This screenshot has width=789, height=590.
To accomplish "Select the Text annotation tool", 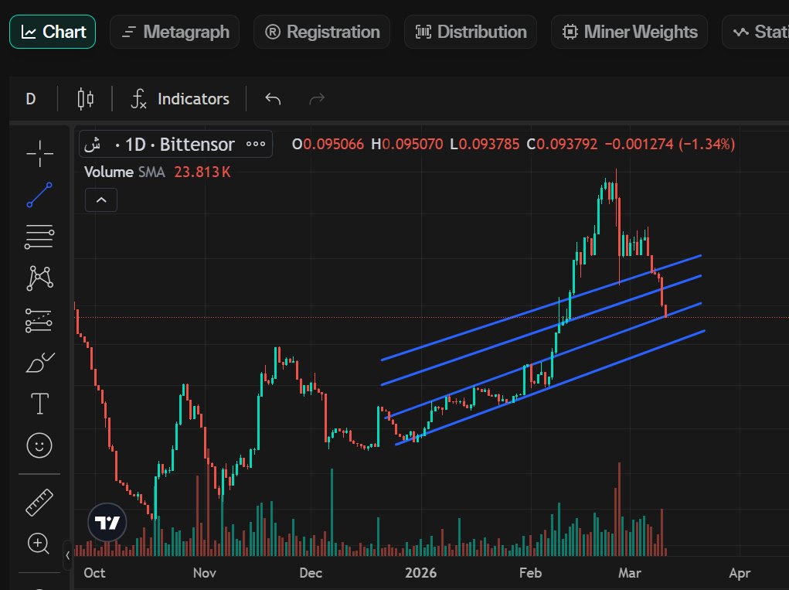I will (x=39, y=404).
